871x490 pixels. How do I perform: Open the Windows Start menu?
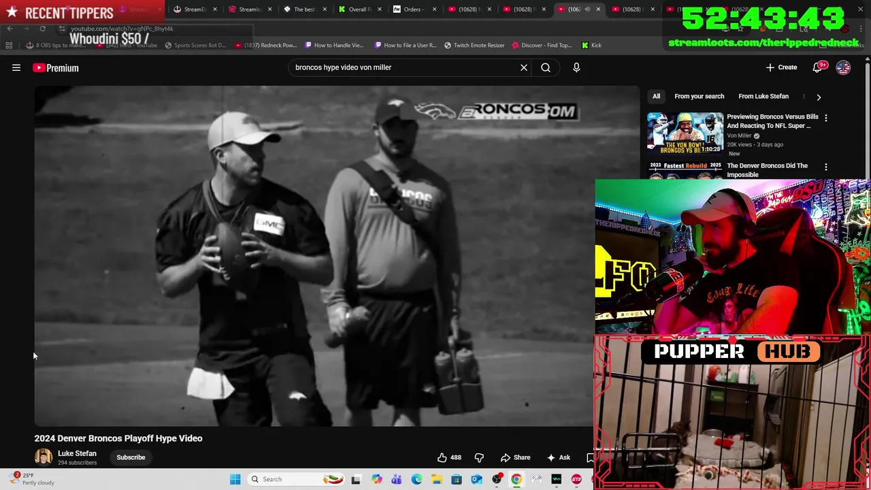tap(235, 479)
